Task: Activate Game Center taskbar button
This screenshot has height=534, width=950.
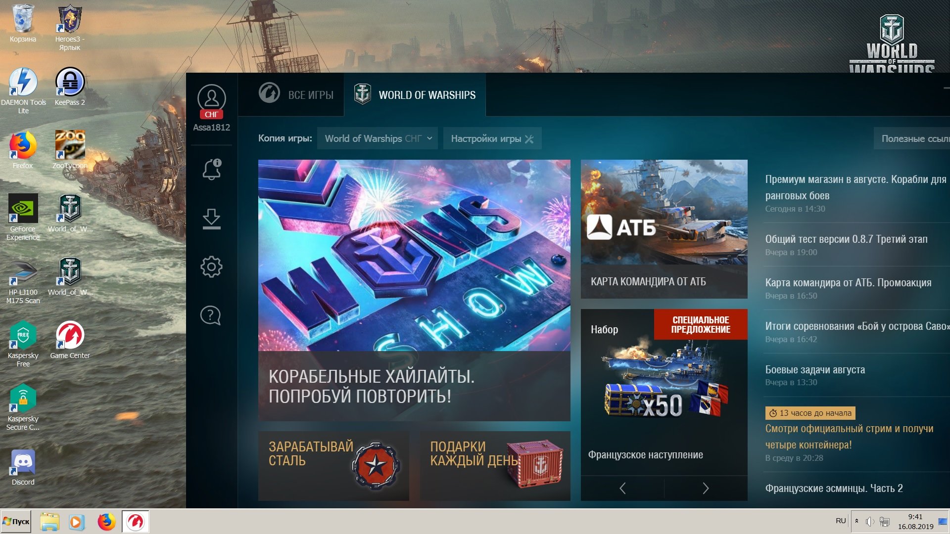Action: click(x=135, y=522)
